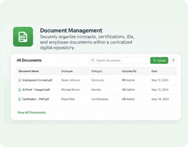Sort by Employee column header

pos(67,71)
